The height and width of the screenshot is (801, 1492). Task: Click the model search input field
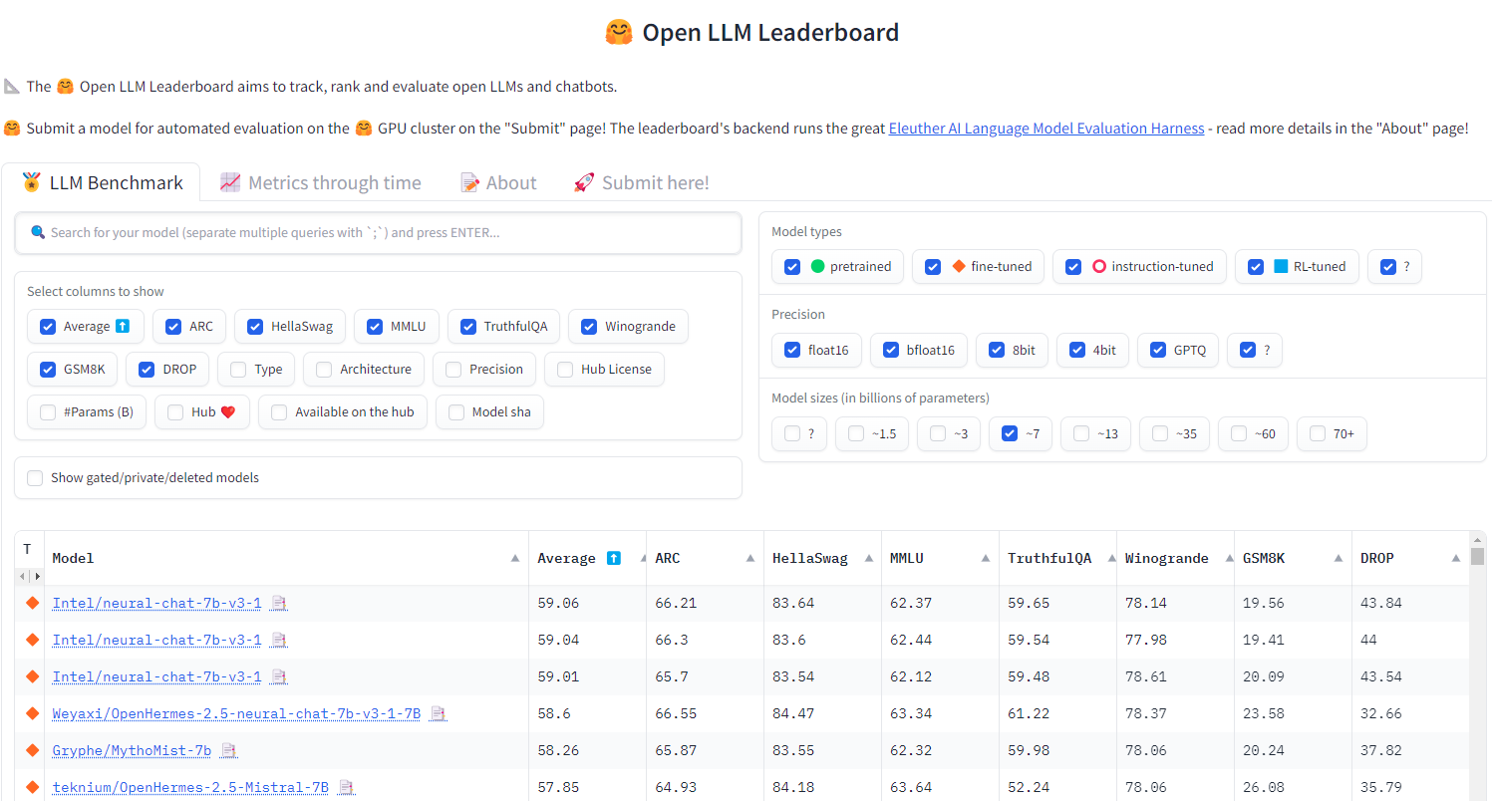379,233
